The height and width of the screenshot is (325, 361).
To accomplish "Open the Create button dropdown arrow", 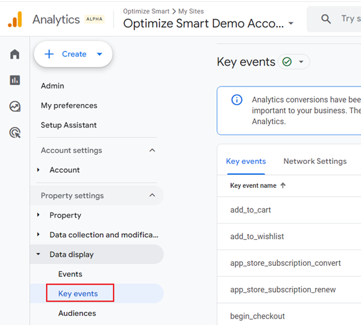I will click(x=99, y=54).
